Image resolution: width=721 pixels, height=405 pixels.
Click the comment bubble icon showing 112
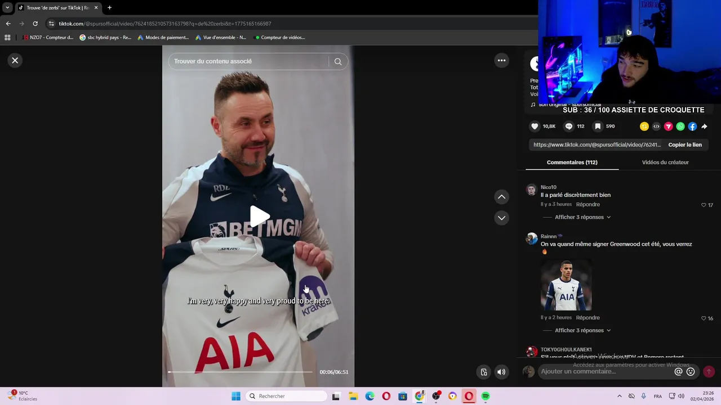(x=569, y=127)
